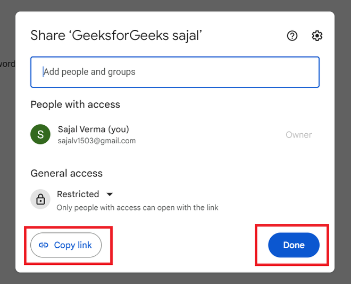Open the Restricted access type menu label
351x284 pixels.
coord(78,194)
